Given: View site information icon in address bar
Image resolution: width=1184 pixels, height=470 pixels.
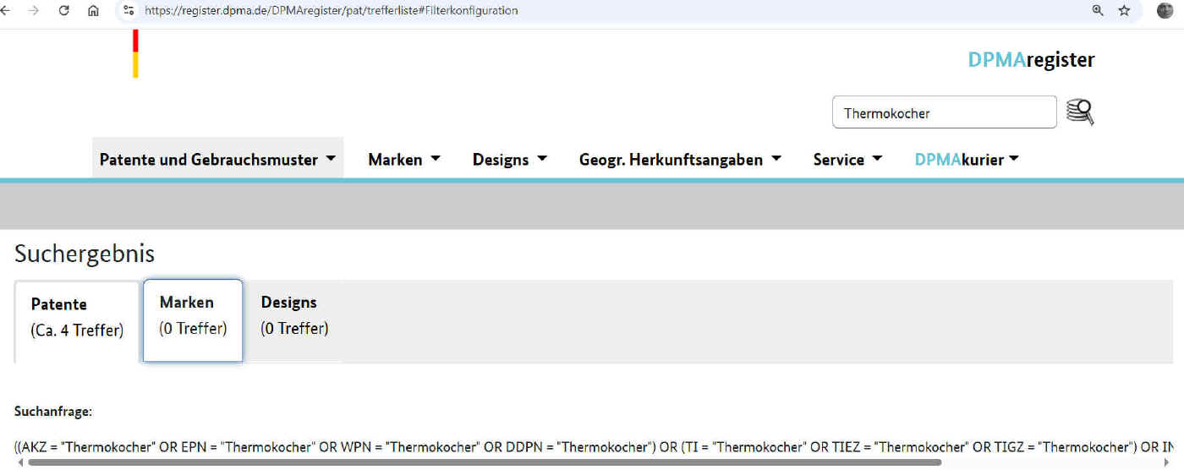Looking at the screenshot, I should click(x=129, y=11).
